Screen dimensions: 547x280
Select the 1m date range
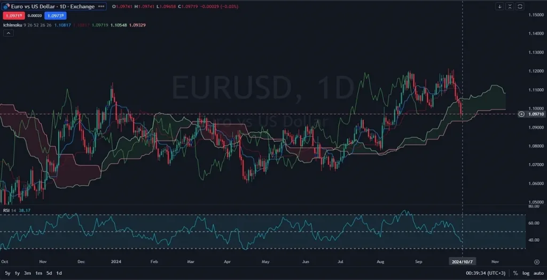coord(38,273)
